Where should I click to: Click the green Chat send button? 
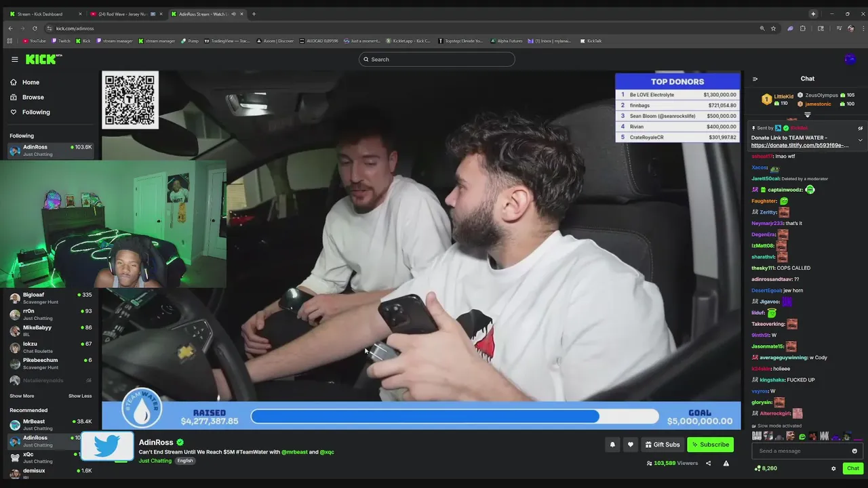tap(852, 468)
